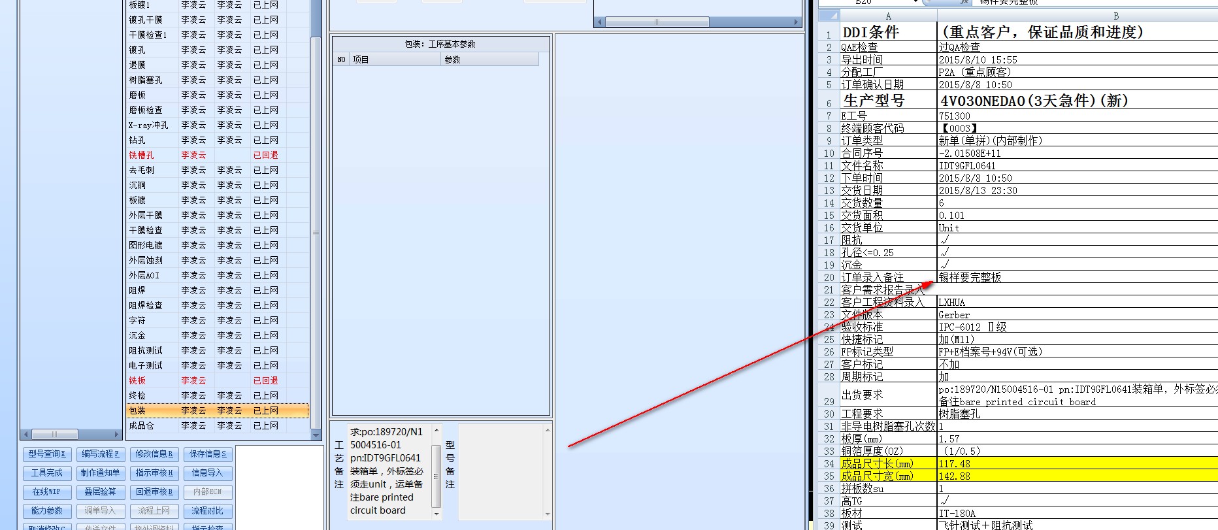Select the 成品仓 process row
Screen dimensions: 1218x530
click(x=217, y=425)
